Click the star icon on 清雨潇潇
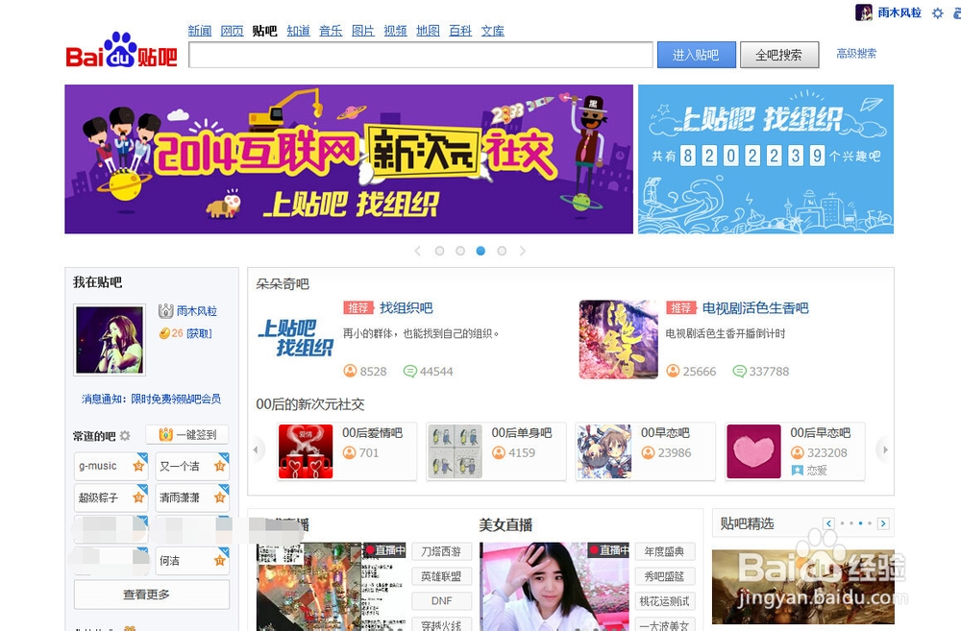 point(219,498)
